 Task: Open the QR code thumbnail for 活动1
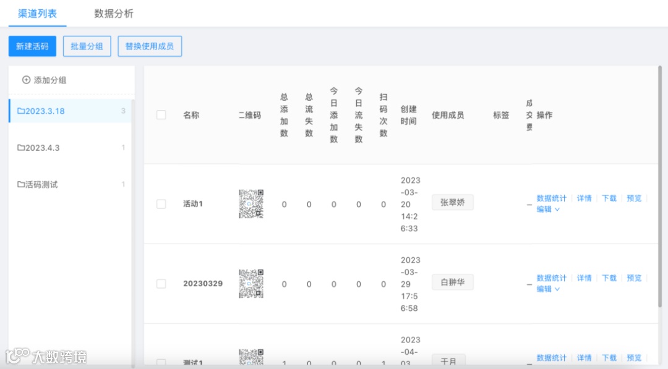251,204
